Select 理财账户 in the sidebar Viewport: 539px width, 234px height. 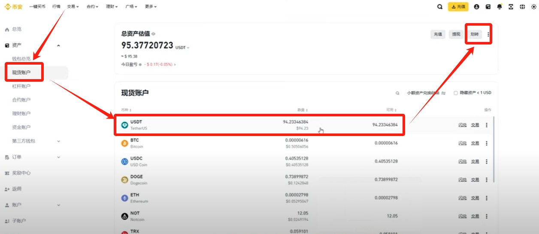(21, 113)
